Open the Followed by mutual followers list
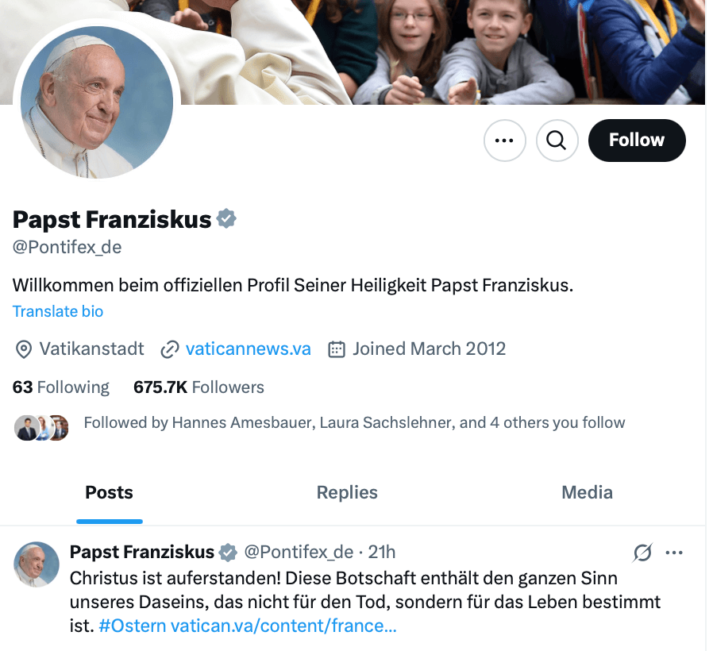 pos(354,422)
